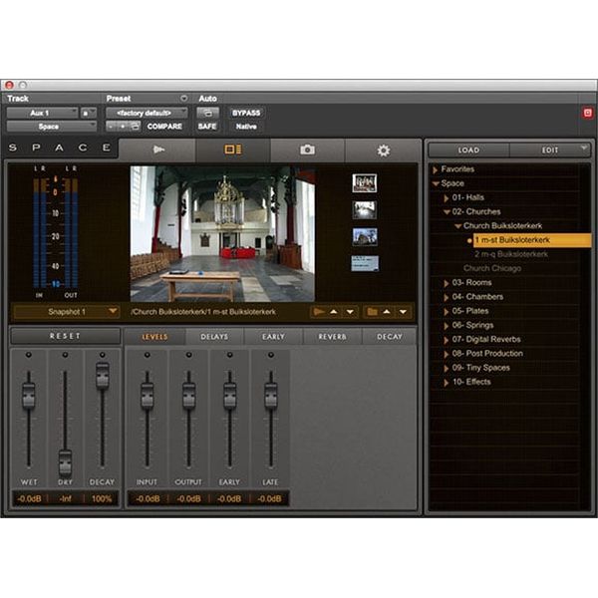The width and height of the screenshot is (598, 598).
Task: Switch to the REVERB tab
Action: pyautogui.click(x=332, y=337)
